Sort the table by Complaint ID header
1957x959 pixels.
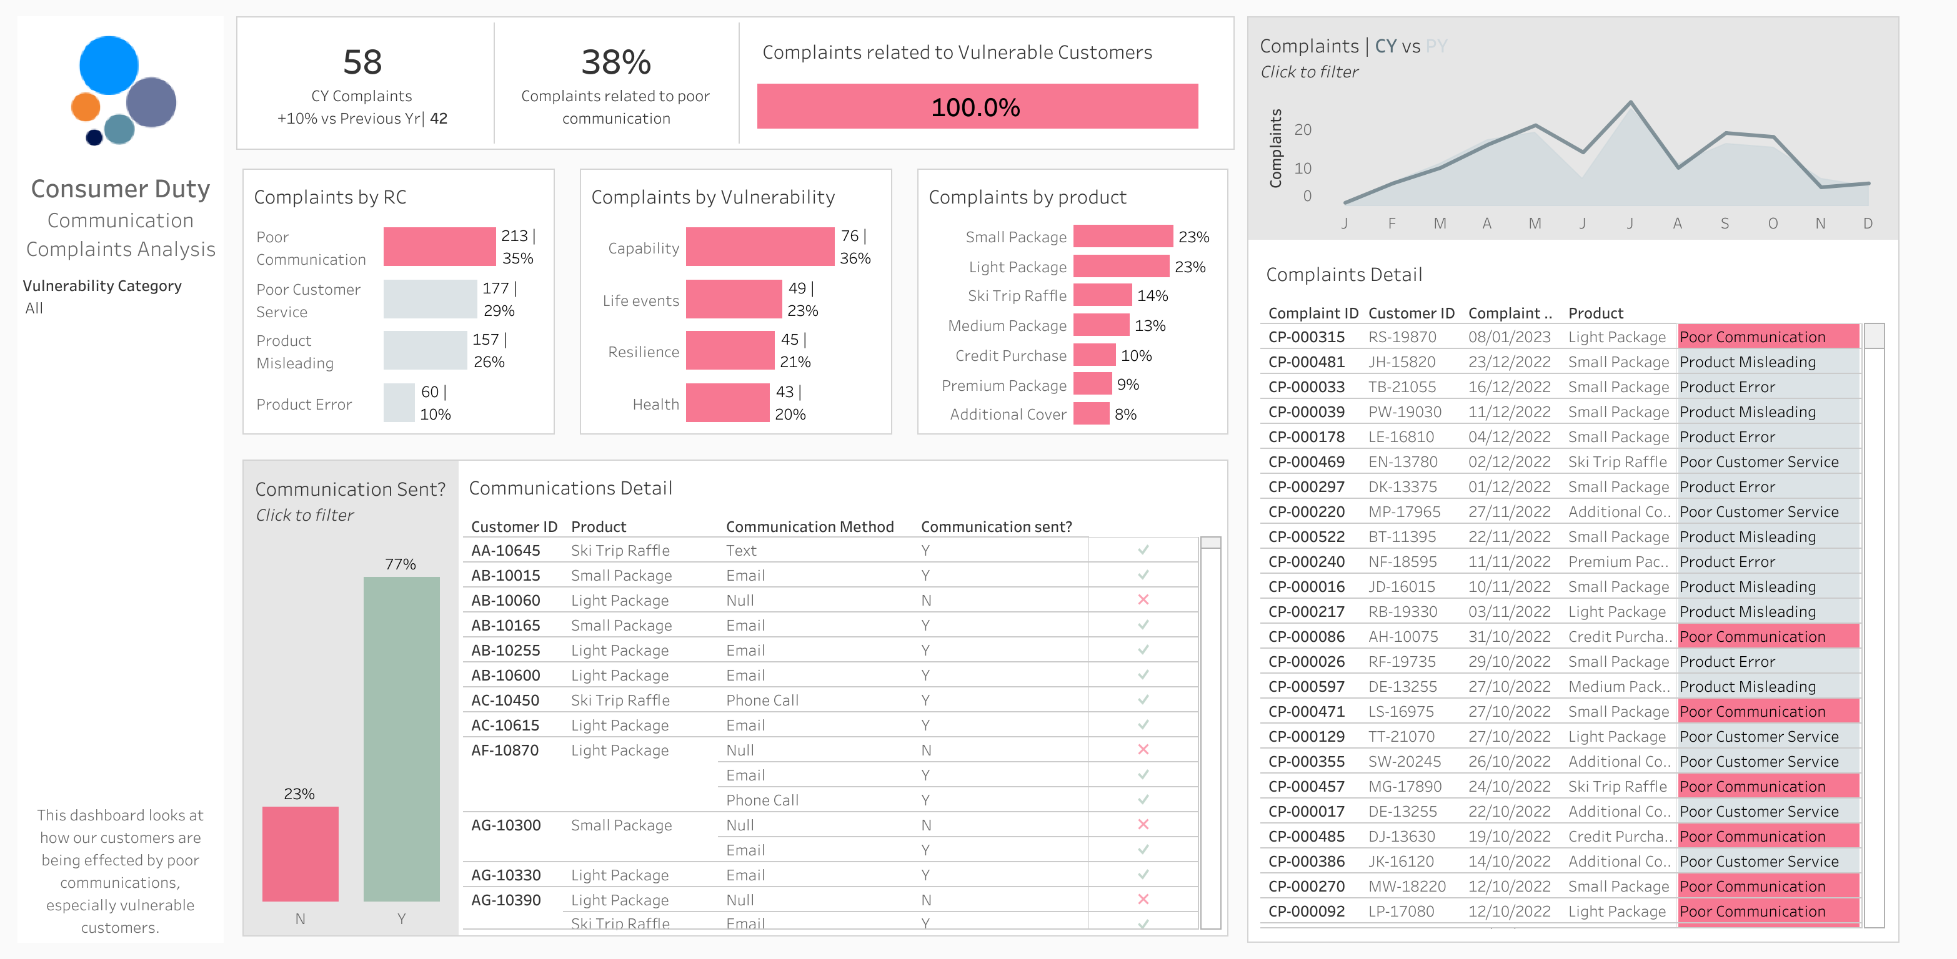1312,313
